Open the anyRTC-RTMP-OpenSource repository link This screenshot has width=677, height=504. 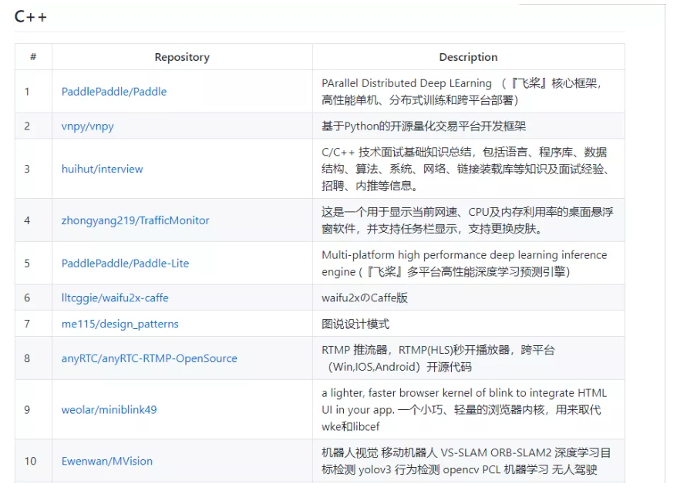click(149, 358)
